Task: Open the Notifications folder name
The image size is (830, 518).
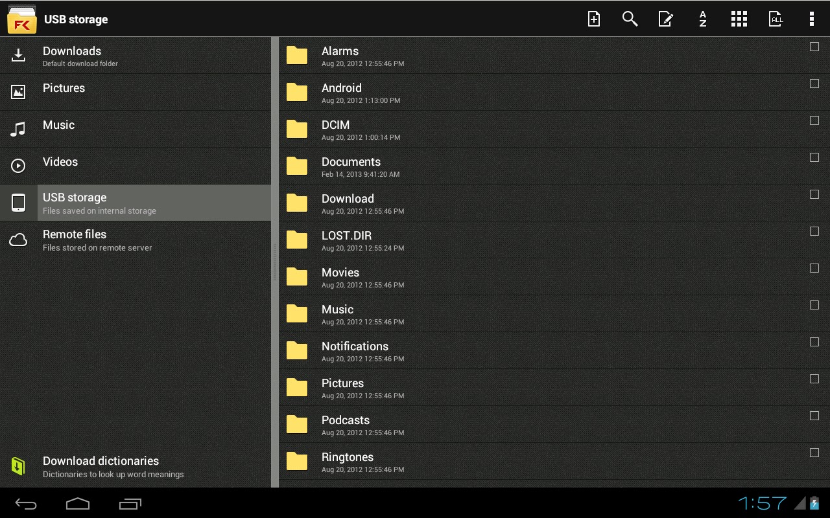Action: point(355,346)
